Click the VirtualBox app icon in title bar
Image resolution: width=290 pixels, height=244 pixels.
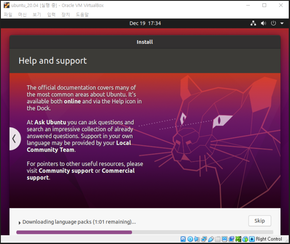(6, 5)
